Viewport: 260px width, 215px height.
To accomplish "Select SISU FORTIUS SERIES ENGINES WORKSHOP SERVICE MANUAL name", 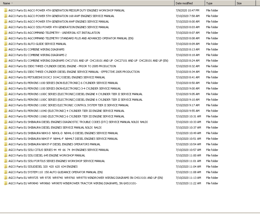I will [57, 161].
